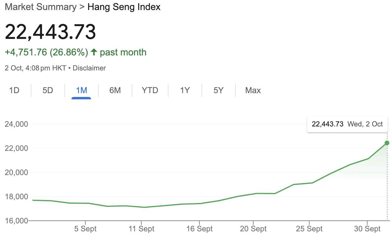Open the 6M chart range

(x=115, y=90)
